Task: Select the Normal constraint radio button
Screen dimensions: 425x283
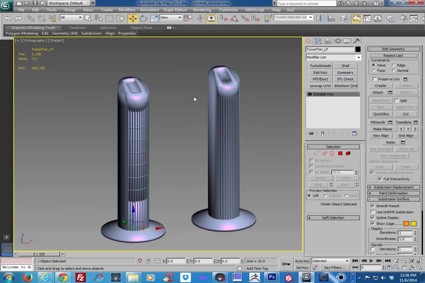Action: [x=394, y=71]
